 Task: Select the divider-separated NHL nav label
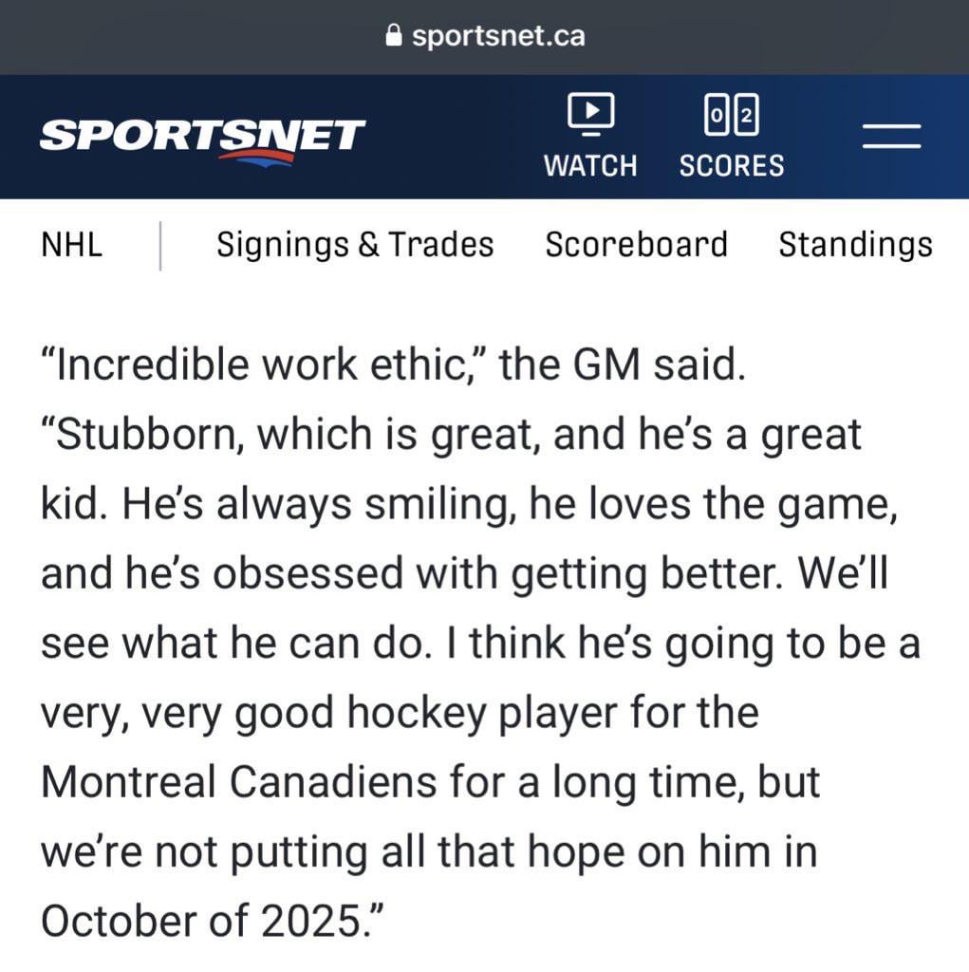click(x=71, y=244)
